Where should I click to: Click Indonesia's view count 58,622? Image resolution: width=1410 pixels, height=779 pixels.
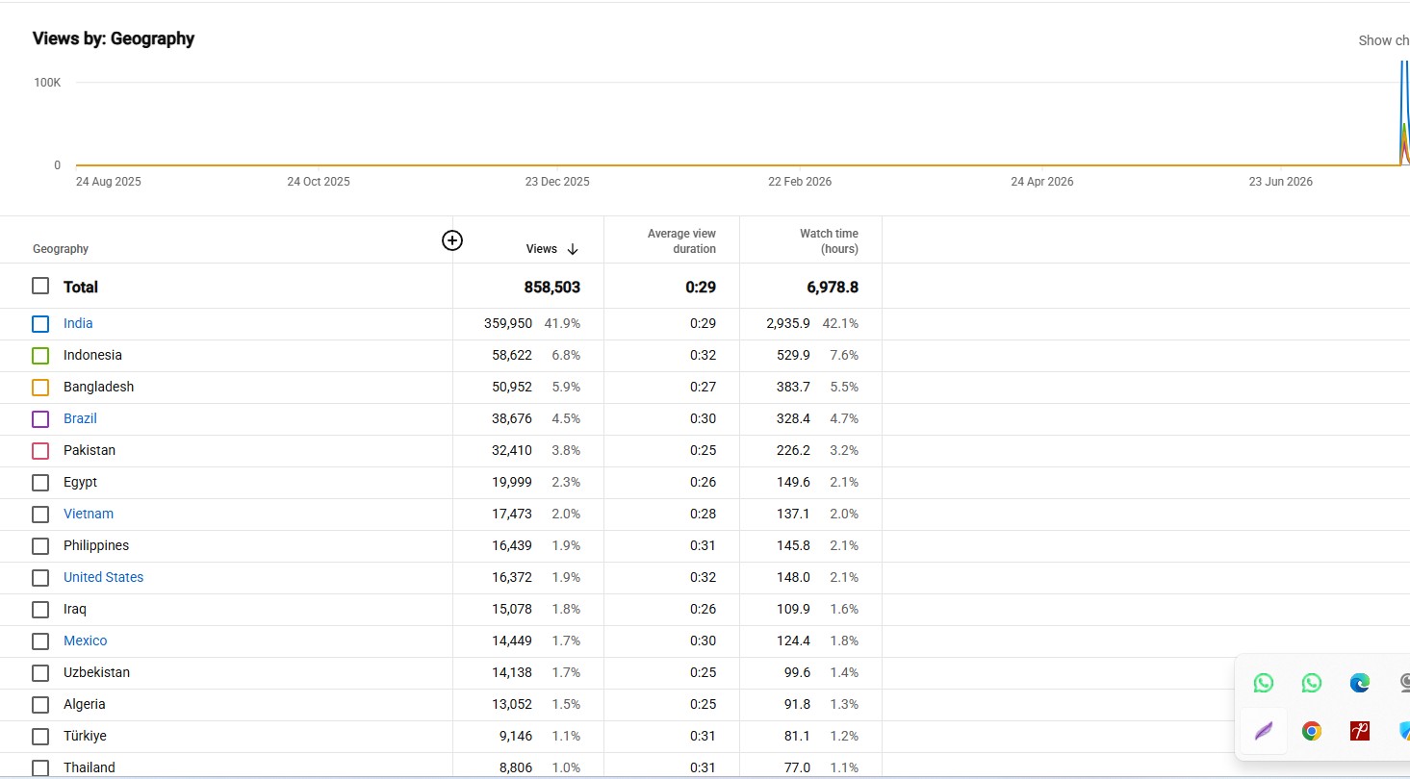coord(512,355)
